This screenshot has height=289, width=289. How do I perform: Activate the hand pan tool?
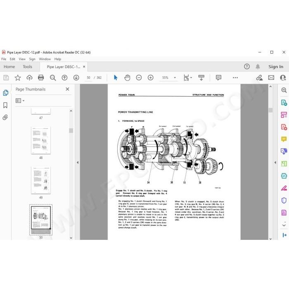(x=127, y=78)
